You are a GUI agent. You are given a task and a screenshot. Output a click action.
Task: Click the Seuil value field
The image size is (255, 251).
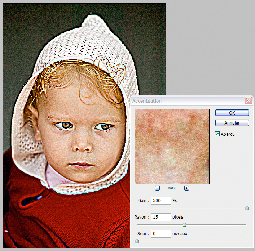coord(161,234)
